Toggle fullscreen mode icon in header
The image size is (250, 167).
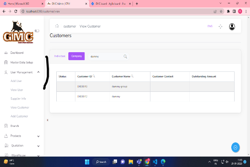click(x=220, y=26)
